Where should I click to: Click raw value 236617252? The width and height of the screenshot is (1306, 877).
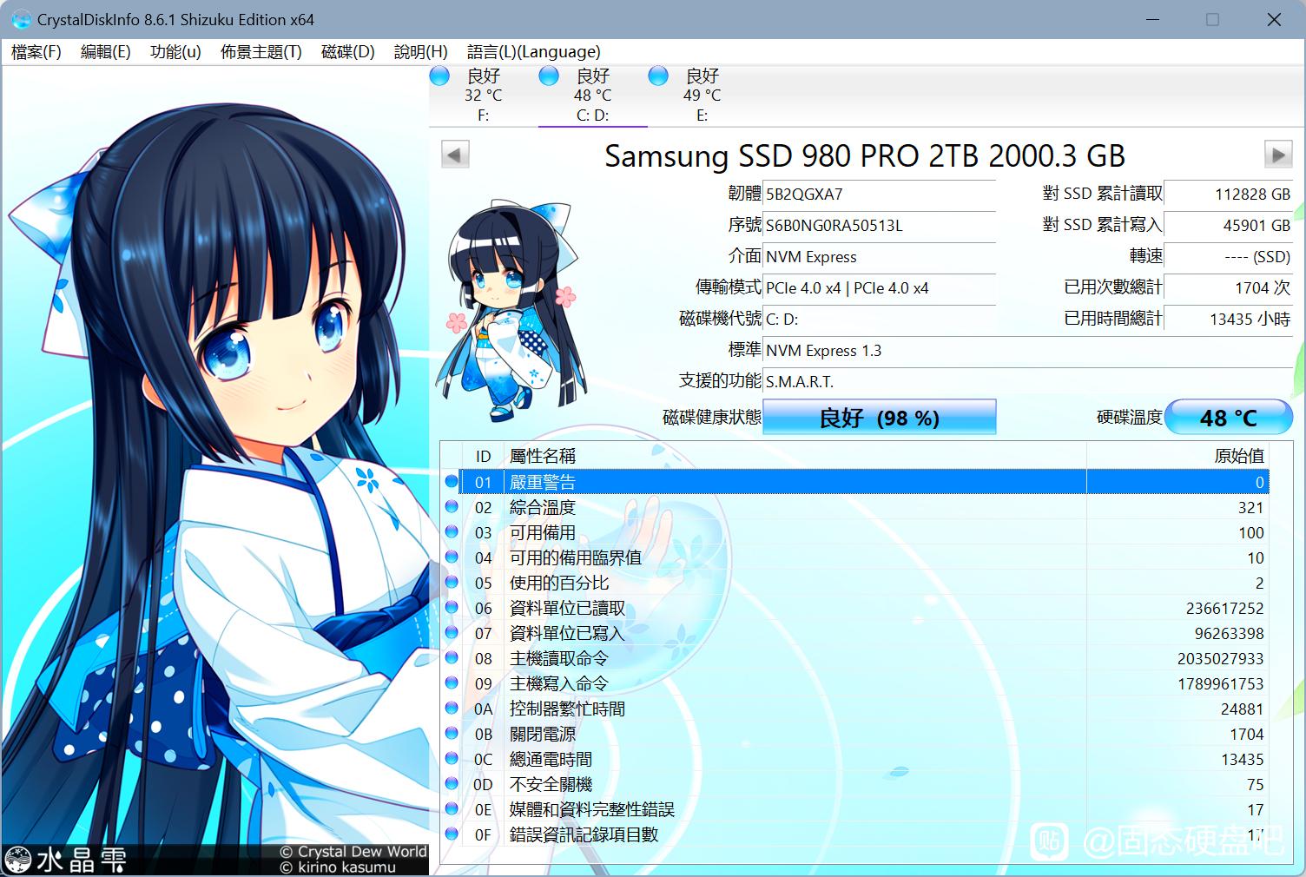tap(1224, 608)
